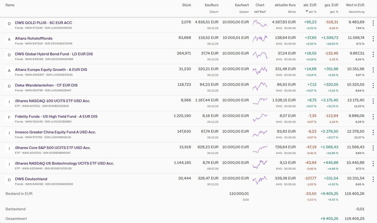The image size is (377, 223).
Task: Open the three-dot menu for Allianz Rohstofffonds
Action: point(373,39)
